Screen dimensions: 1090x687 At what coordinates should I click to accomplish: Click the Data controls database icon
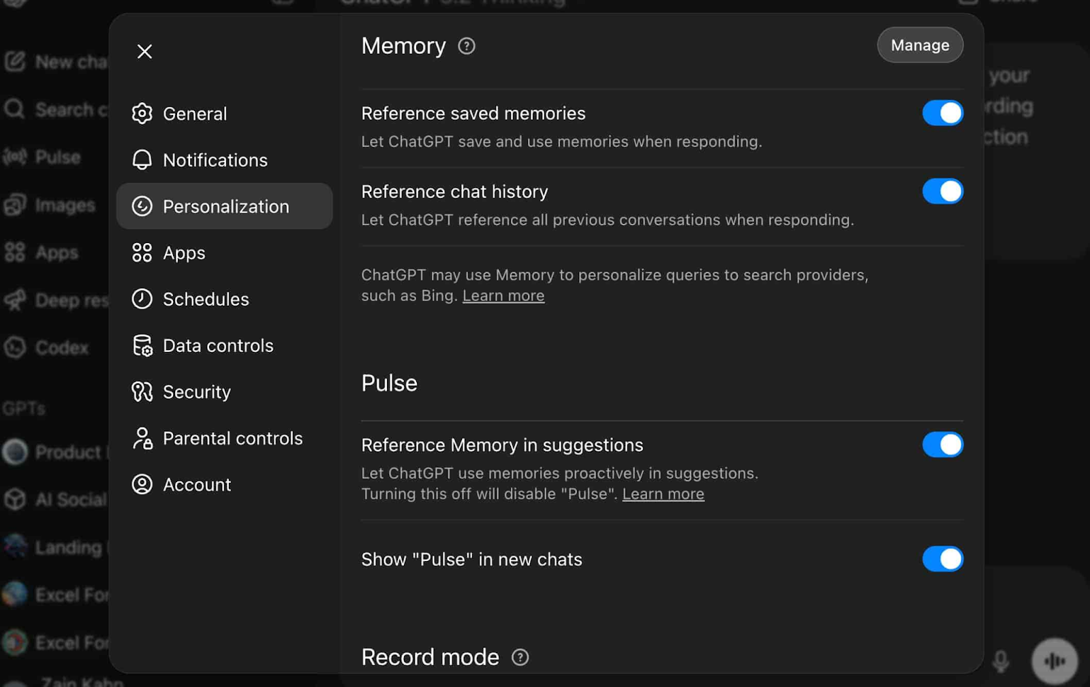142,346
